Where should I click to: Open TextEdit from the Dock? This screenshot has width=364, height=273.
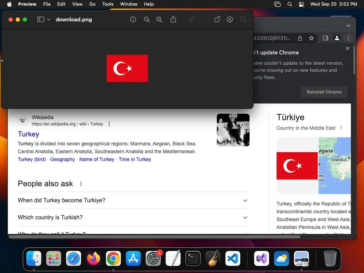[173, 258]
